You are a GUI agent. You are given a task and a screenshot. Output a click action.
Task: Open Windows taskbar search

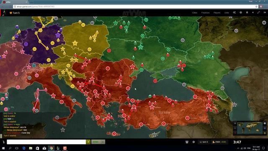pos(10,148)
